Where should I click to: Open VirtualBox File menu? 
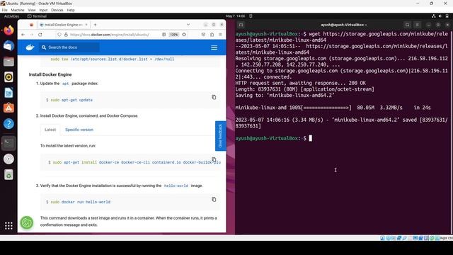click(5, 10)
